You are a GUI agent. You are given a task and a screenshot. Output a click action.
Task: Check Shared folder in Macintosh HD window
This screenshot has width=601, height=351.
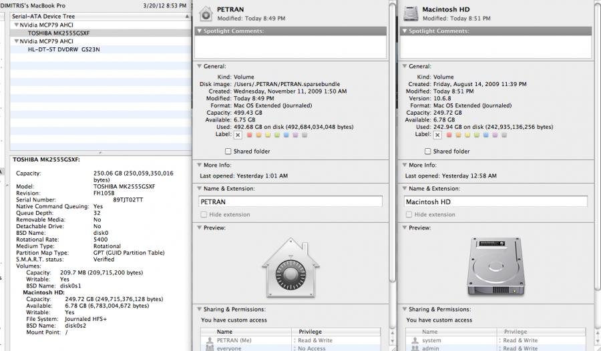pyautogui.click(x=428, y=151)
